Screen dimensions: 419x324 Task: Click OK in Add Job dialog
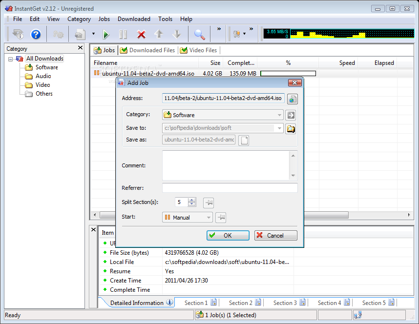coord(228,236)
